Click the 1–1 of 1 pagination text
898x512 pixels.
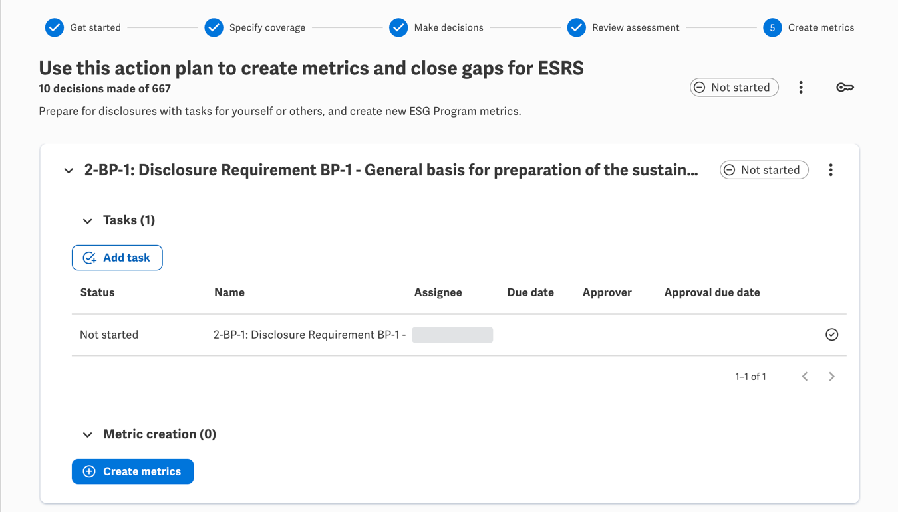click(x=750, y=377)
